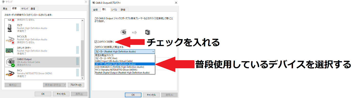The height and width of the screenshot is (98, 353).
Task: Open the playback device combo box
Action: pyautogui.click(x=125, y=51)
